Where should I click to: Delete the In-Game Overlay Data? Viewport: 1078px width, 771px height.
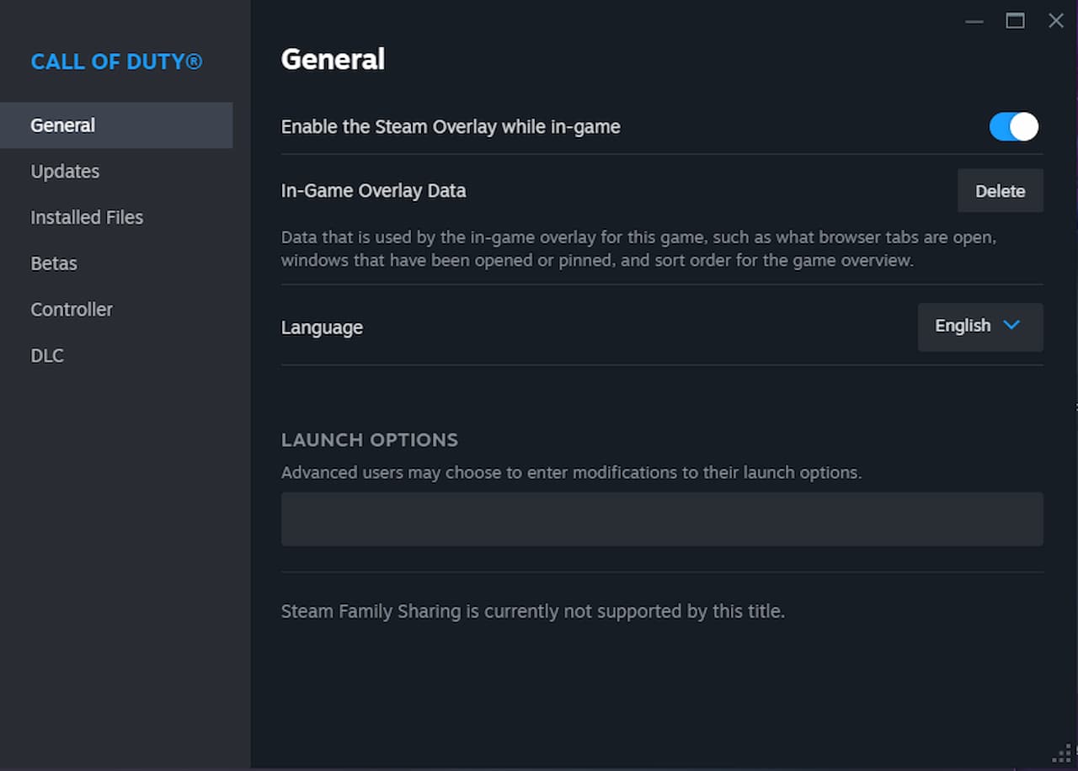1000,191
